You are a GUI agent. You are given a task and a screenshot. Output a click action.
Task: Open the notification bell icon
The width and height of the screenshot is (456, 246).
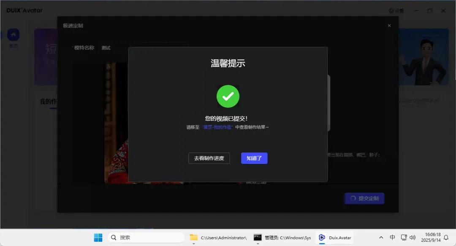pos(446,238)
